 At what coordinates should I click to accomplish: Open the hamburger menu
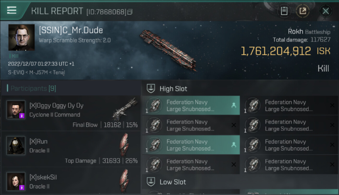point(12,10)
